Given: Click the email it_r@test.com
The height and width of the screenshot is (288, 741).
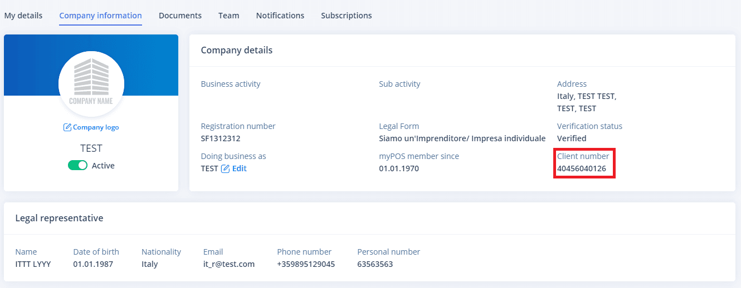Looking at the screenshot, I should pyautogui.click(x=228, y=264).
